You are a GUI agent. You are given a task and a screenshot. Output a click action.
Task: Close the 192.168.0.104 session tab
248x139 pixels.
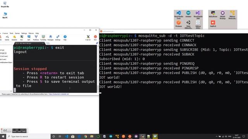pyautogui.click(x=43, y=43)
